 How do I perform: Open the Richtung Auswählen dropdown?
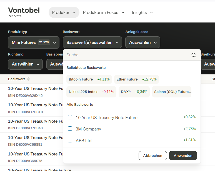point(25,64)
